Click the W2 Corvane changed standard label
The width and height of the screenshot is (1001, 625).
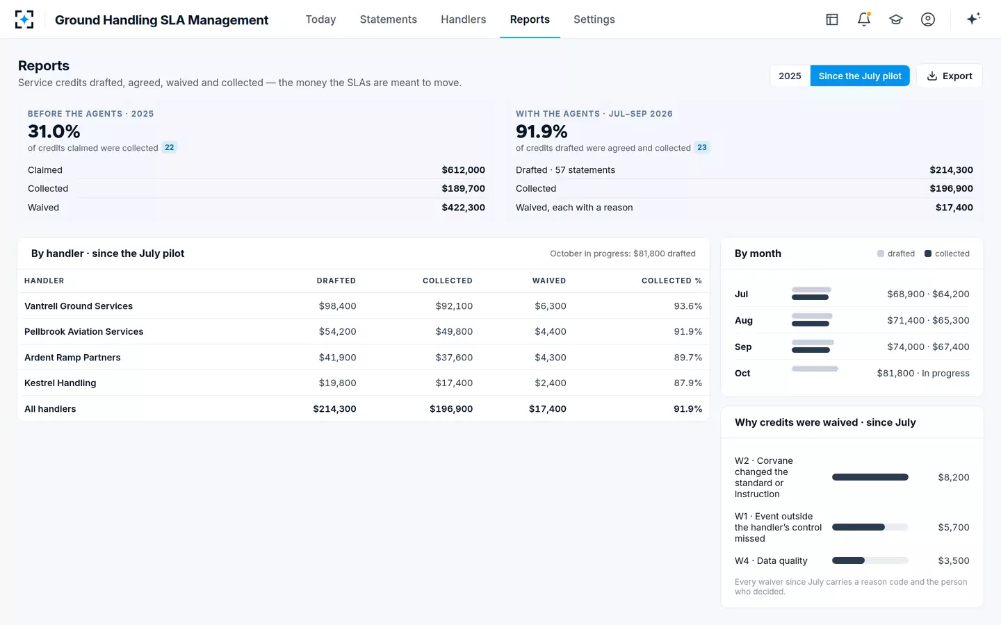[x=764, y=477]
